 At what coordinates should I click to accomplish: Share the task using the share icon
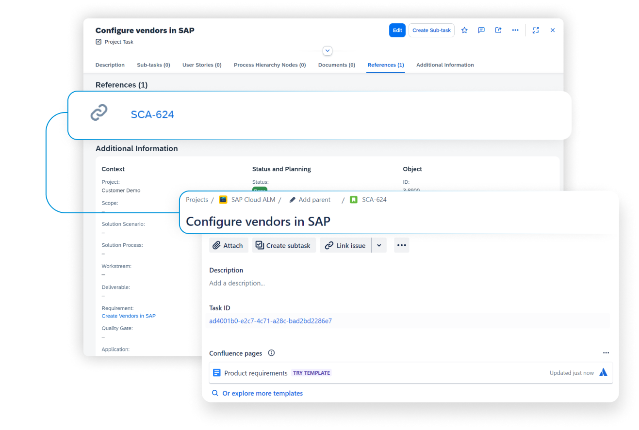(x=498, y=30)
